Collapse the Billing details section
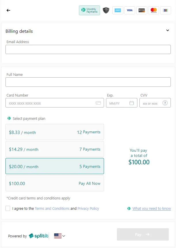Screen dimensions: 176x248 pyautogui.click(x=168, y=30)
